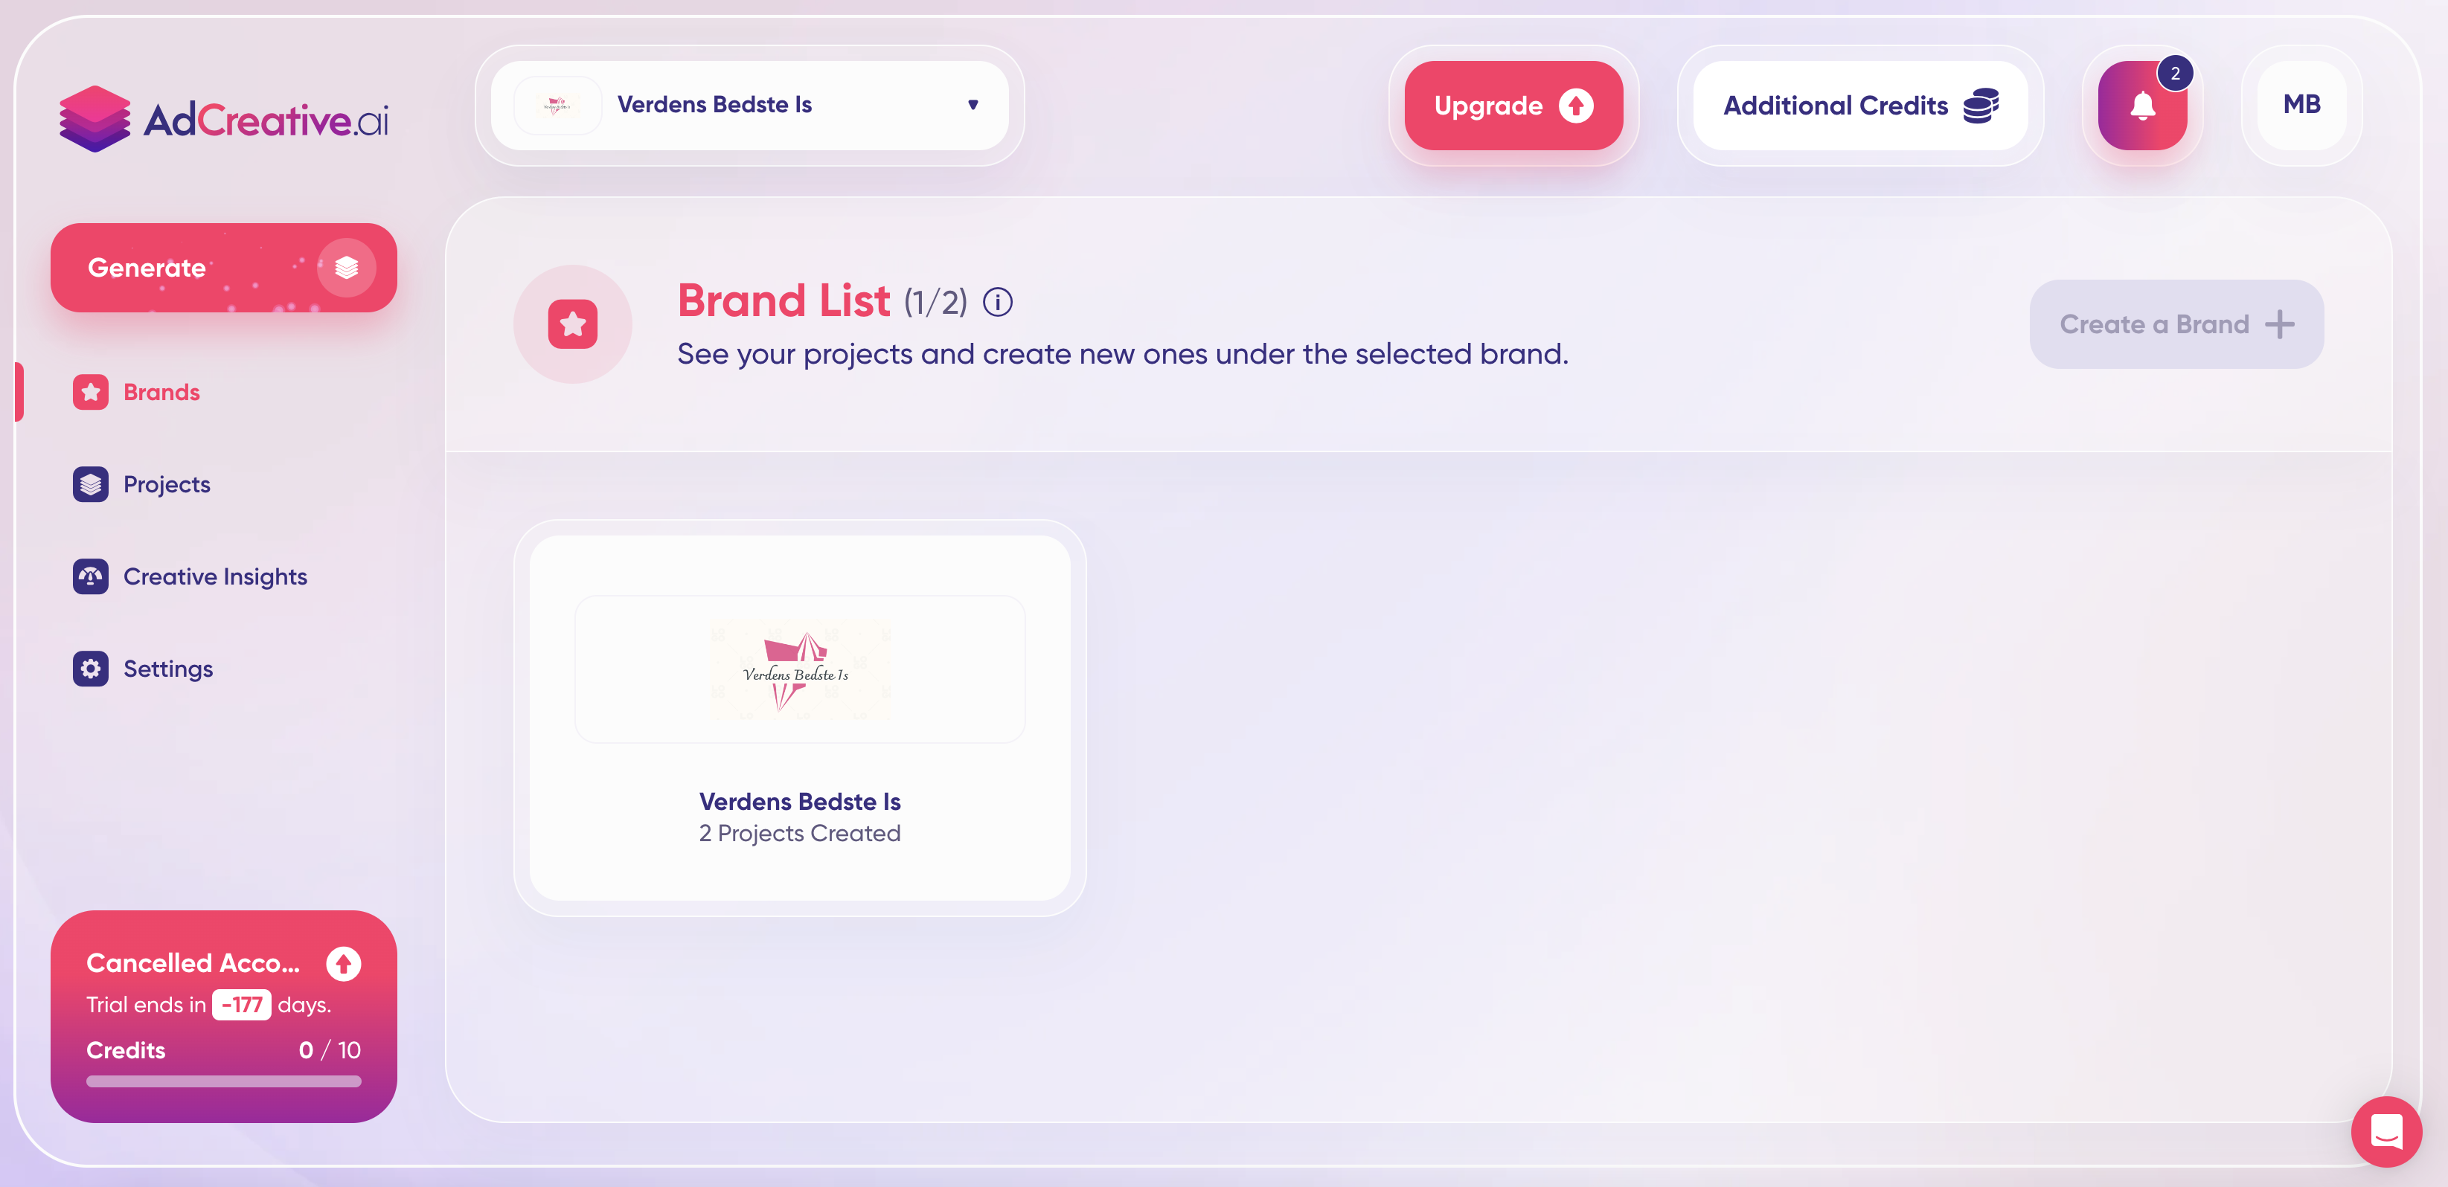Click the brand selector dropdown arrow

[x=973, y=104]
